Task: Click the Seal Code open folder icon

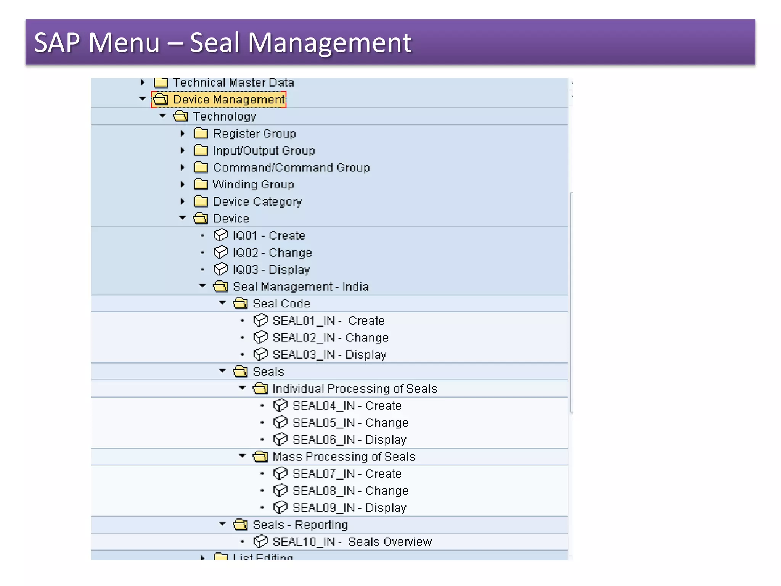Action: coord(240,303)
